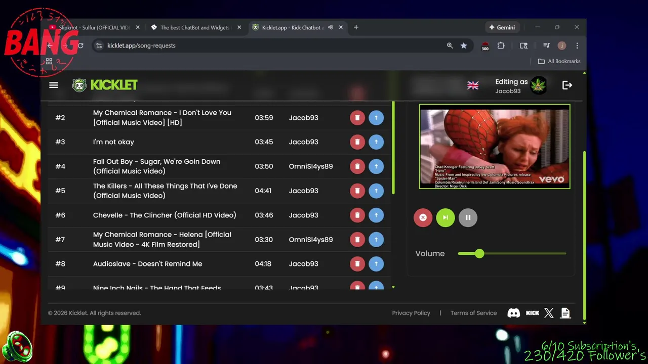648x364 pixels.
Task: Stop the current song with red X button
Action: (x=423, y=217)
